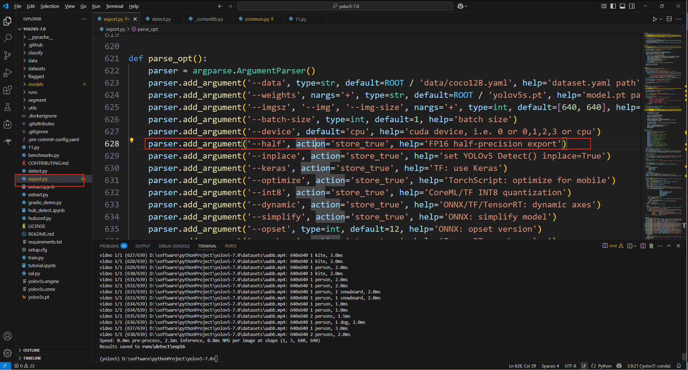
Task: Open the Search view in the activity bar
Action: pos(8,38)
